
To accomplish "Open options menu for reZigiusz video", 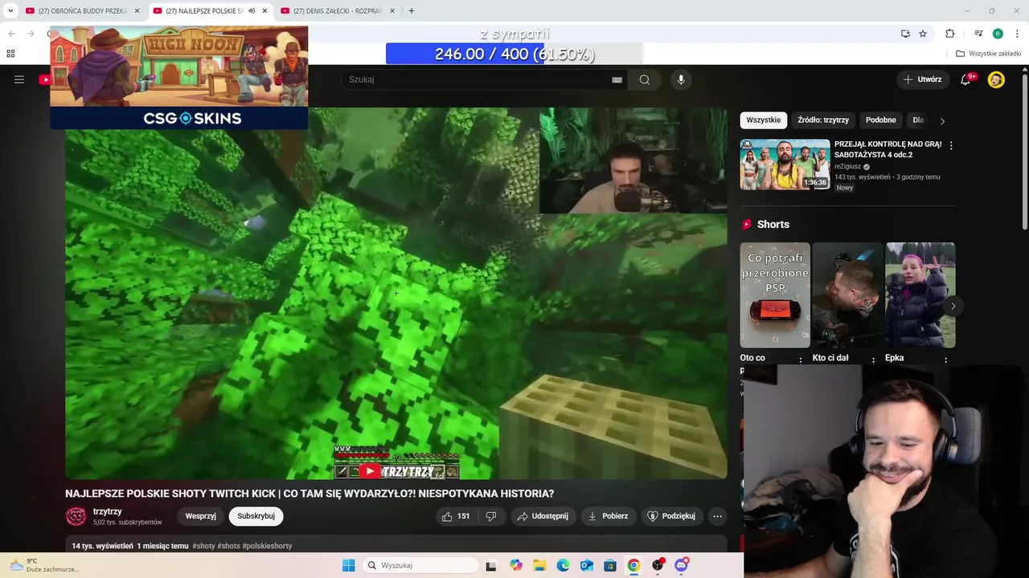I will pos(951,145).
